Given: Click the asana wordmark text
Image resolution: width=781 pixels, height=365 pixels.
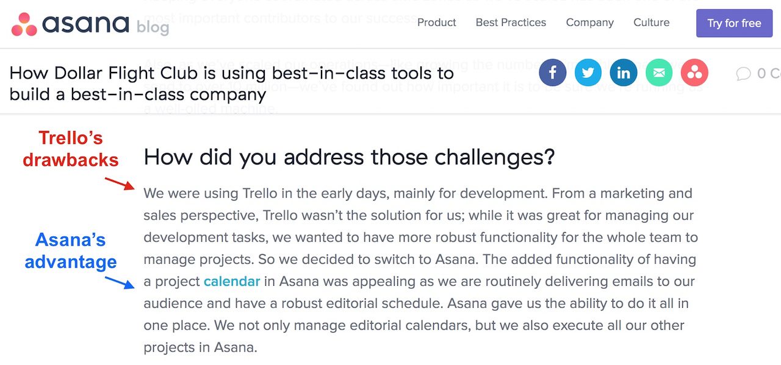Looking at the screenshot, I should pyautogui.click(x=85, y=24).
